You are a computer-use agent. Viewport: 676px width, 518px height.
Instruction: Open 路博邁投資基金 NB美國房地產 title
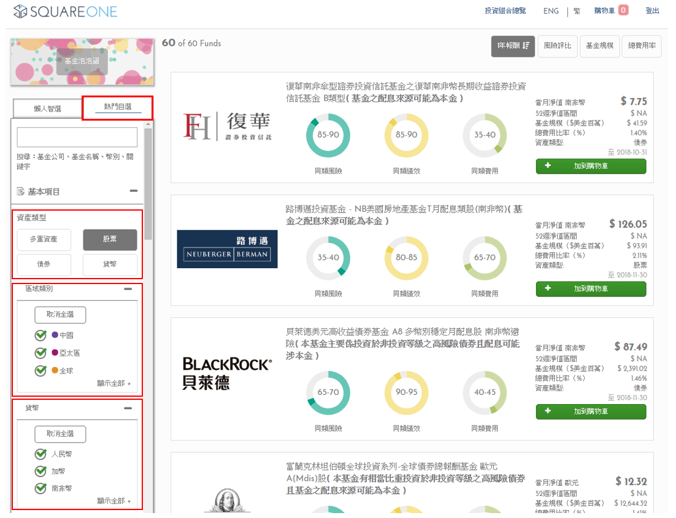(x=404, y=215)
